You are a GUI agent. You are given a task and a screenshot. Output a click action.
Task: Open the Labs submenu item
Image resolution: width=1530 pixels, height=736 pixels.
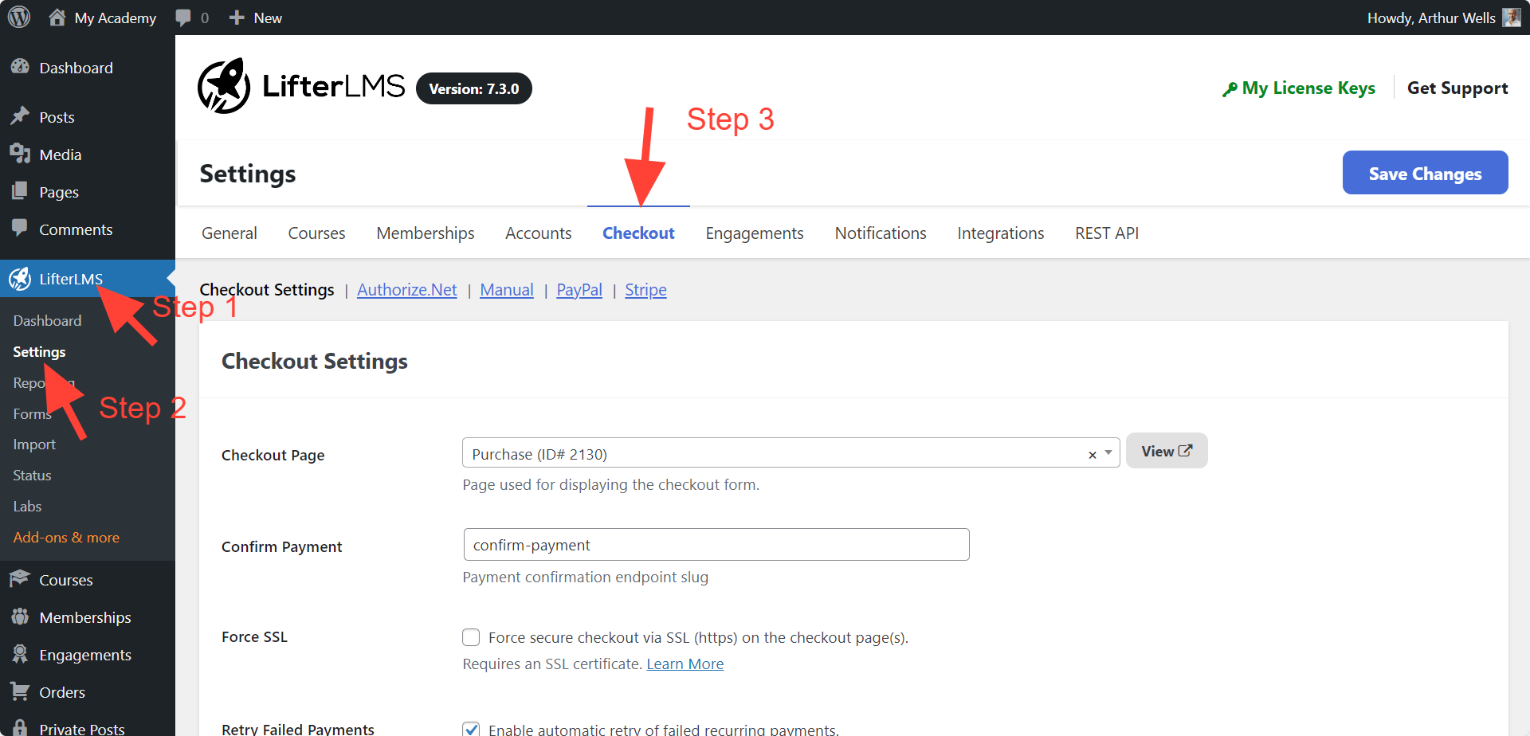point(27,507)
